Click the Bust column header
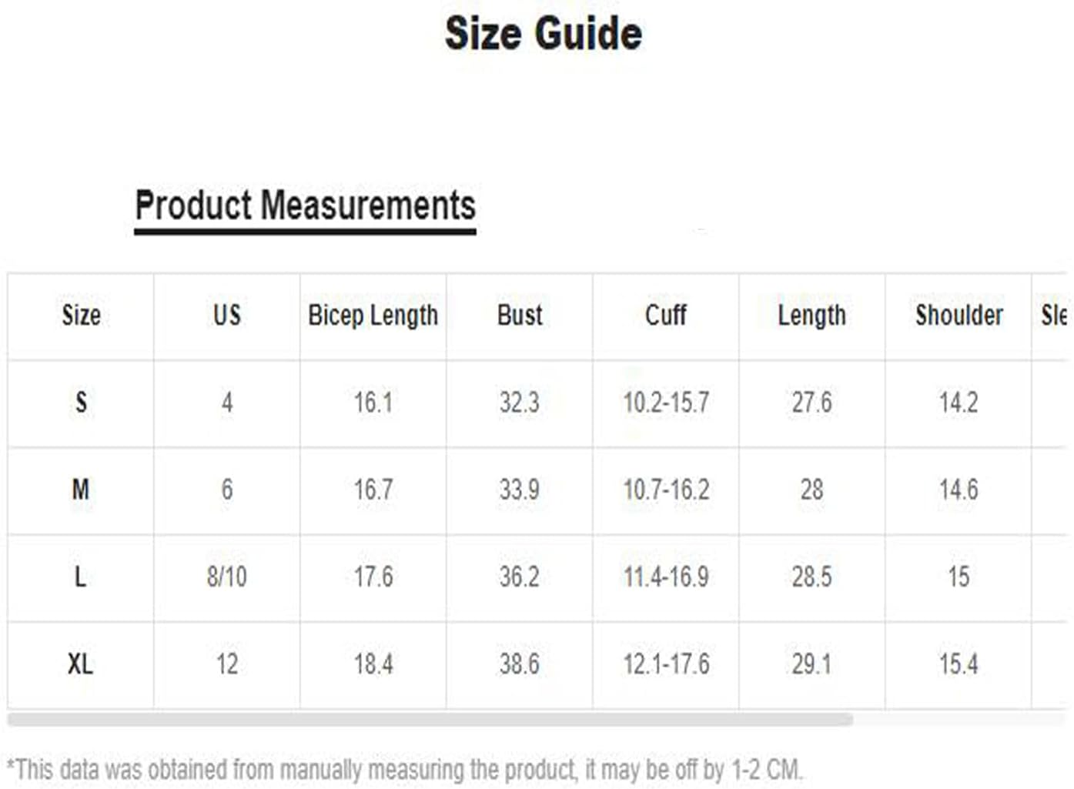This screenshot has width=1074, height=789. pyautogui.click(x=520, y=316)
